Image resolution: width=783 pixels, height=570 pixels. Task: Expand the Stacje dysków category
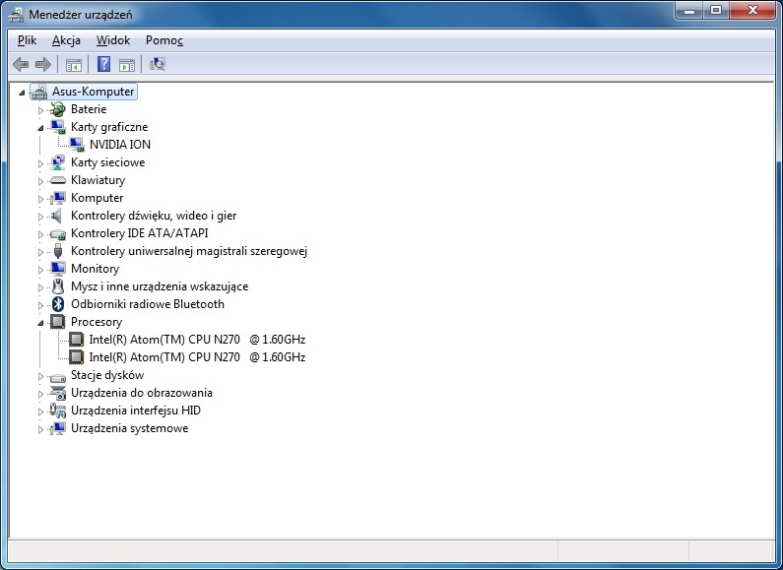pyautogui.click(x=41, y=376)
